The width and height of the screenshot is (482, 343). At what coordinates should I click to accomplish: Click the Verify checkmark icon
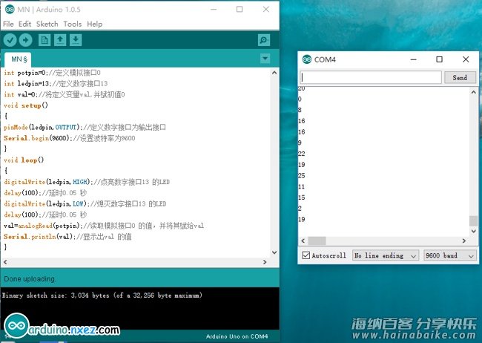(x=10, y=40)
